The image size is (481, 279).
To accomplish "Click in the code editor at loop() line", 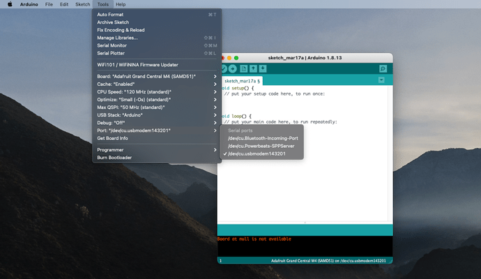I will click(x=236, y=116).
